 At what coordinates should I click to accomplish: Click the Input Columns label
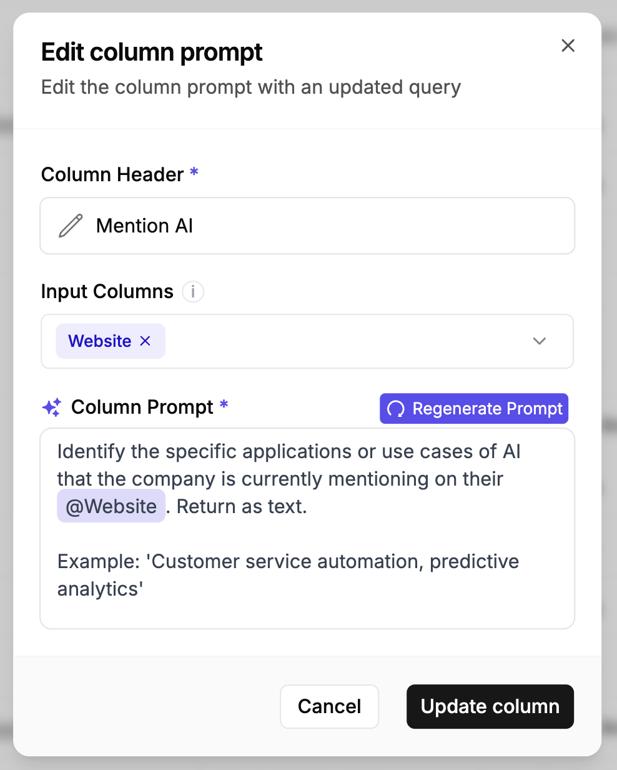107,291
